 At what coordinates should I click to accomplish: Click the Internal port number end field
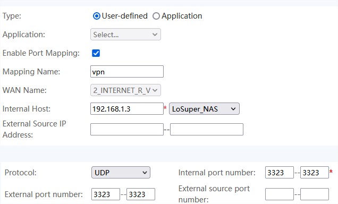(x=315, y=172)
